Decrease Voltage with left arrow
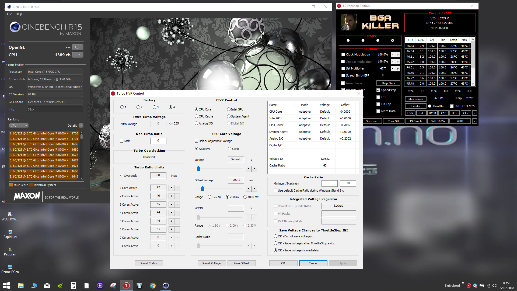 (249, 169)
